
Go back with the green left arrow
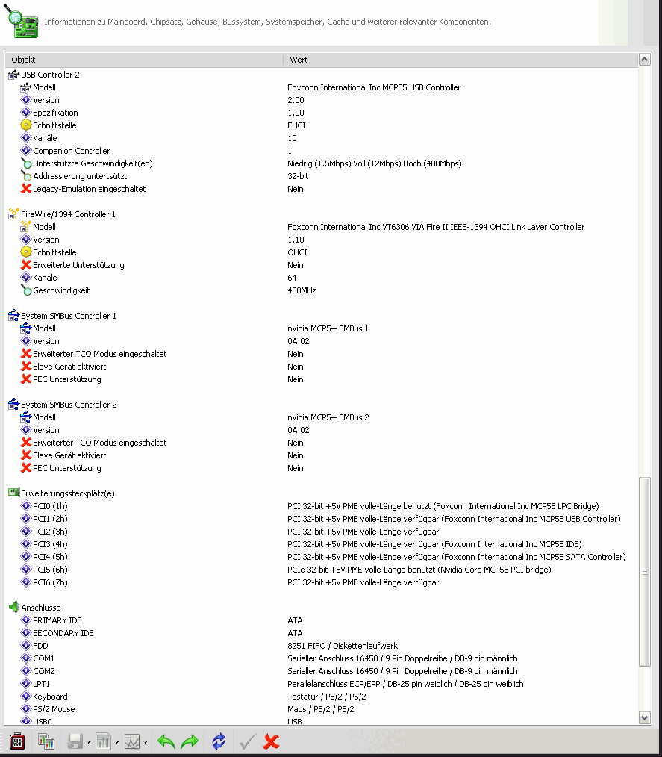(166, 741)
